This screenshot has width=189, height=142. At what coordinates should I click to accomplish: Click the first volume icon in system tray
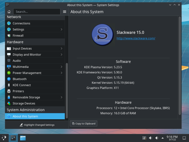[x=151, y=138]
